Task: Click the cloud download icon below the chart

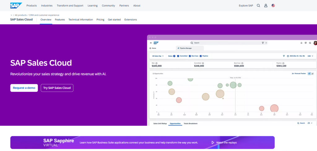Action: tap(309, 123)
